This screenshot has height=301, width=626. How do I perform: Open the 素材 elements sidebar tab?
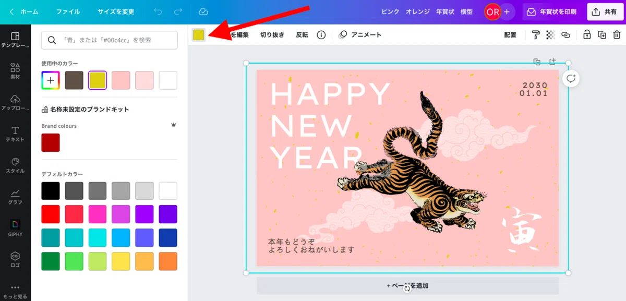[15, 71]
